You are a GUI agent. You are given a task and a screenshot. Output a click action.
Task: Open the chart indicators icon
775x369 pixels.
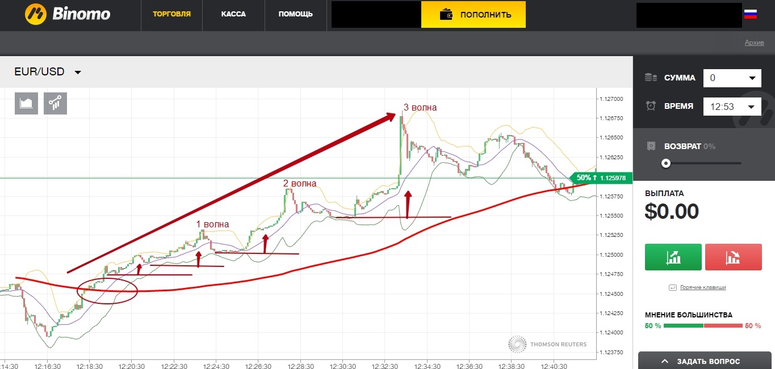pyautogui.click(x=56, y=103)
